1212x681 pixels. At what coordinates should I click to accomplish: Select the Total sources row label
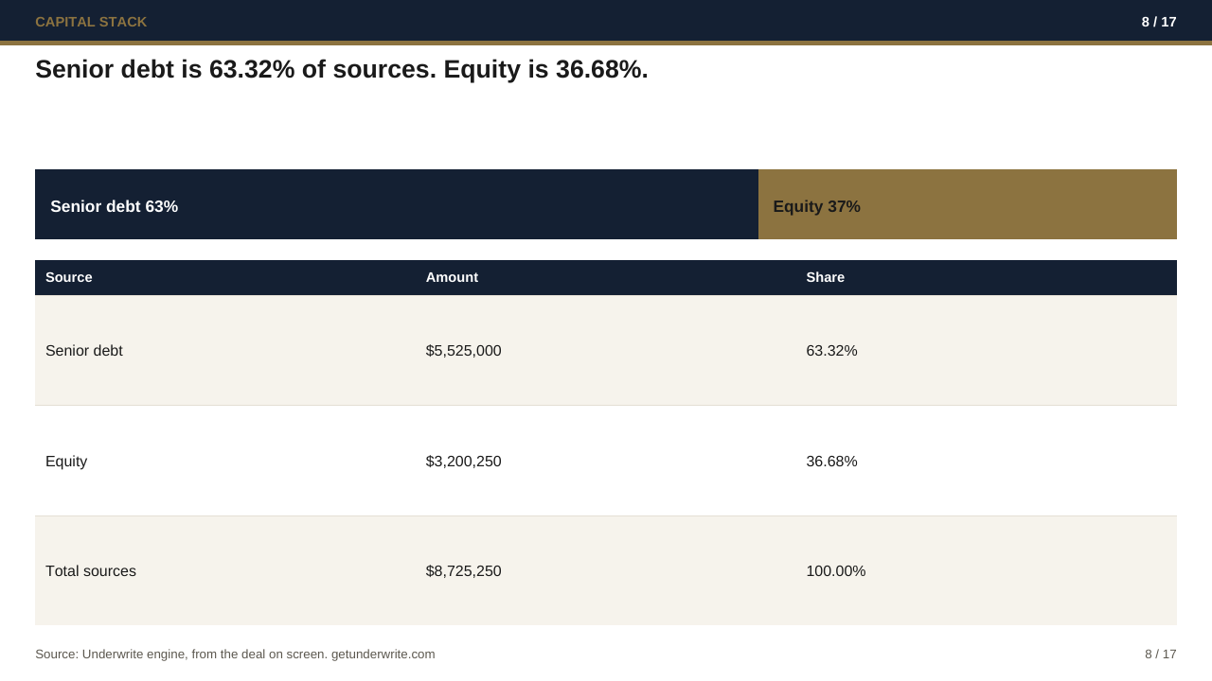(x=91, y=571)
